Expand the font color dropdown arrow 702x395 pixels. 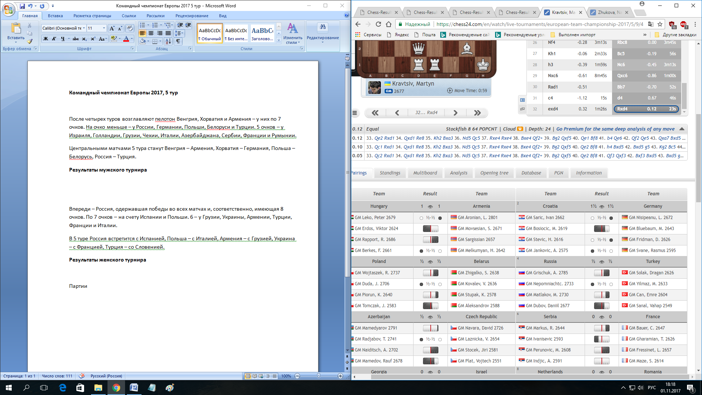(x=132, y=39)
